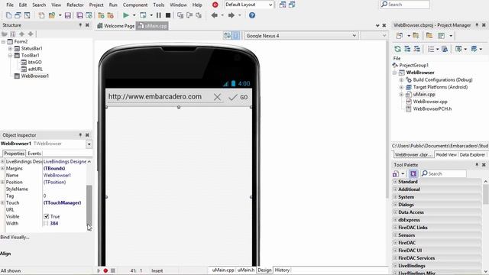Click the green Run button in toolbar
The width and height of the screenshot is (489, 275).
(126, 15)
